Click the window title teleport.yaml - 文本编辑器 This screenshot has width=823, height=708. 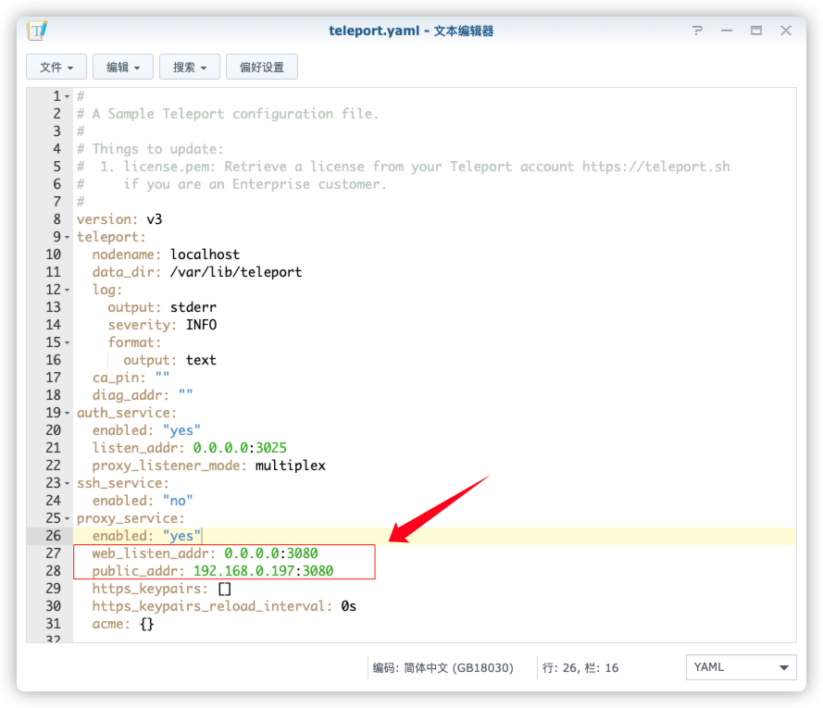411,31
